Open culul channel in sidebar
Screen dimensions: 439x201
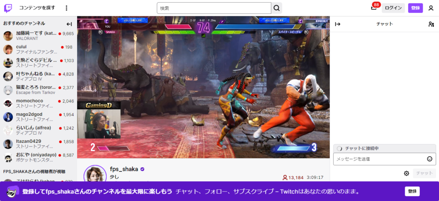click(x=38, y=49)
